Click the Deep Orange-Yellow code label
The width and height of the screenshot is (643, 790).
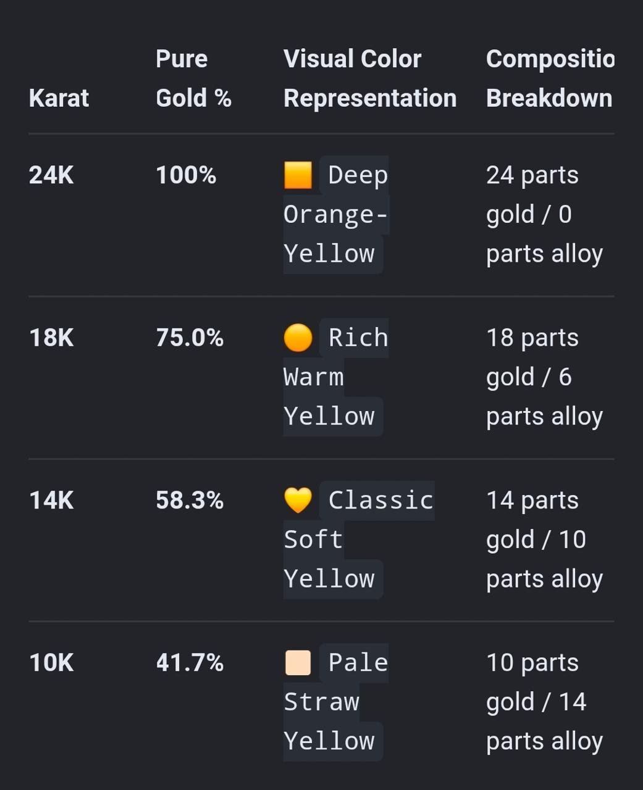(336, 215)
